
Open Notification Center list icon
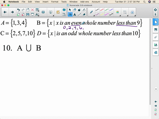pos(154,2)
